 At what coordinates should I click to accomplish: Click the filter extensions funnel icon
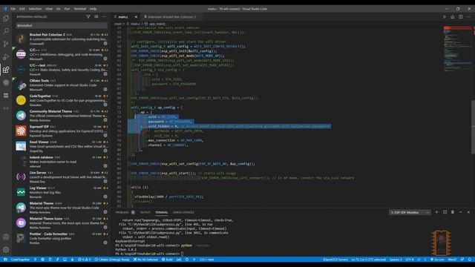(88, 16)
